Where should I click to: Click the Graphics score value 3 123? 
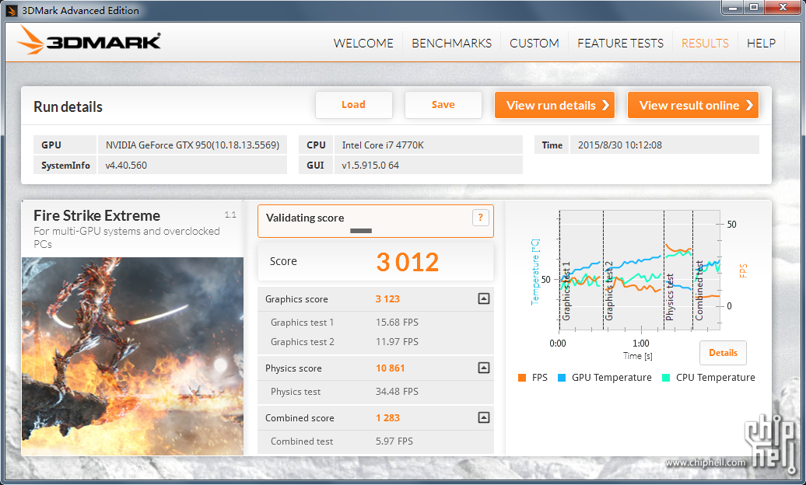[x=387, y=299]
